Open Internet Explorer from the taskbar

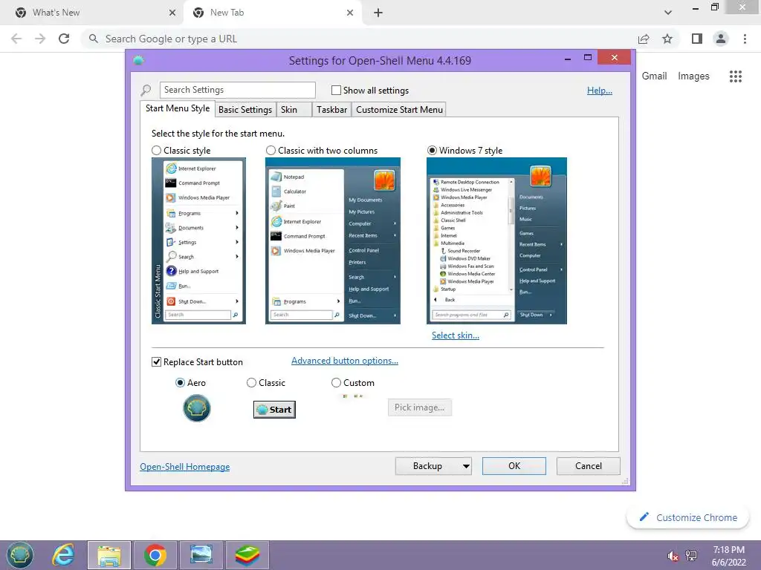[x=64, y=555]
